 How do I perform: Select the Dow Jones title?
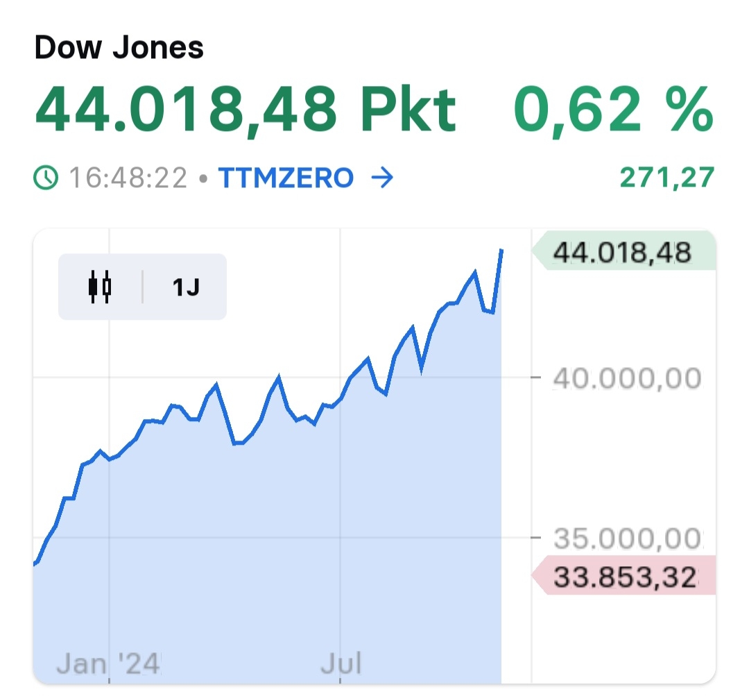tap(119, 49)
